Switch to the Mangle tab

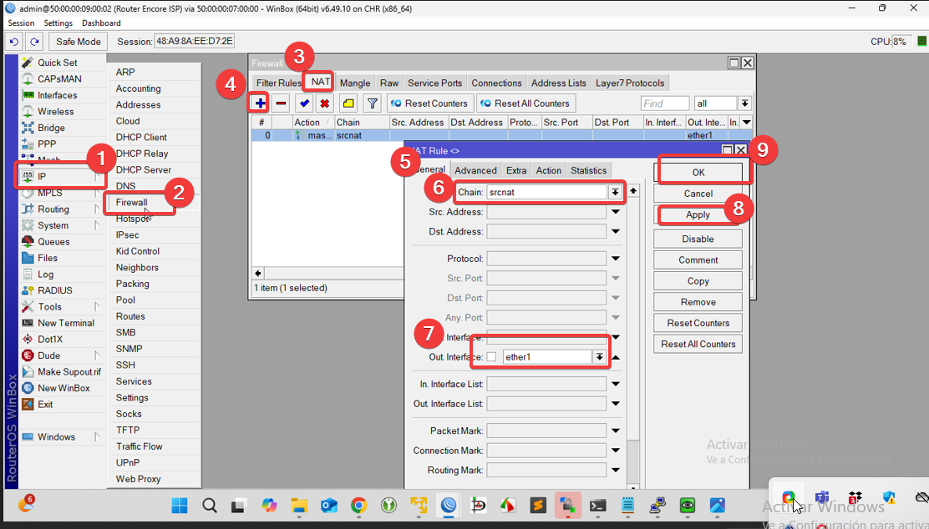pyautogui.click(x=355, y=83)
